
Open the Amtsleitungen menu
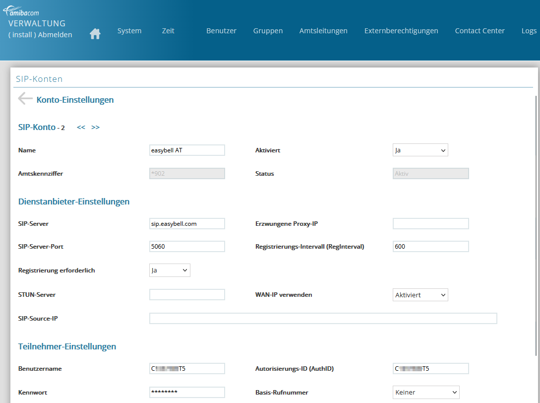[323, 31]
